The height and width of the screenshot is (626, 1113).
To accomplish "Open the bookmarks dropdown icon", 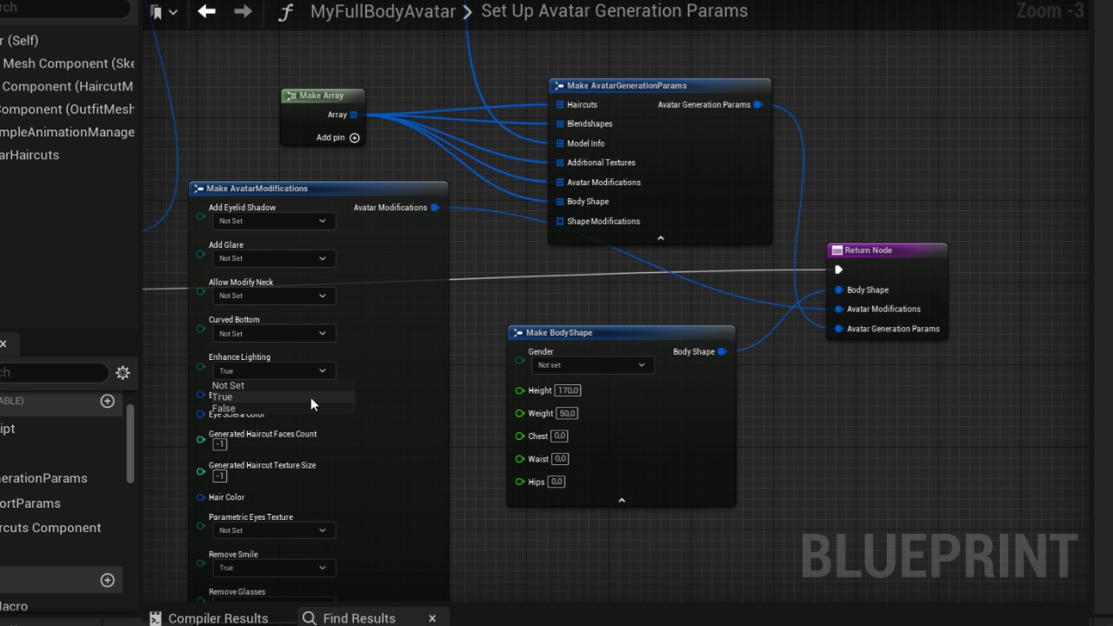I will [x=163, y=12].
